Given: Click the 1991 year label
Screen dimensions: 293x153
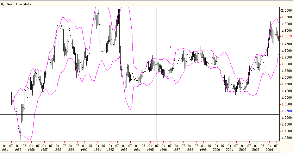Looking at the screenshot, I should pos(97,149).
